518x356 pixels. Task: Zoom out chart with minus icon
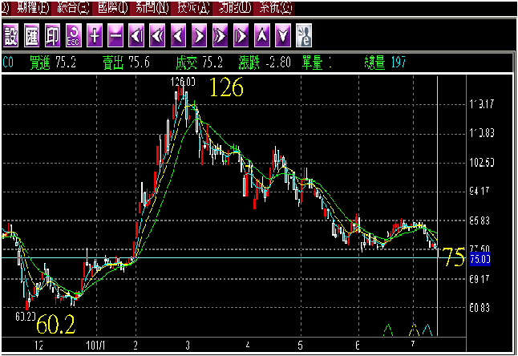pyautogui.click(x=115, y=36)
